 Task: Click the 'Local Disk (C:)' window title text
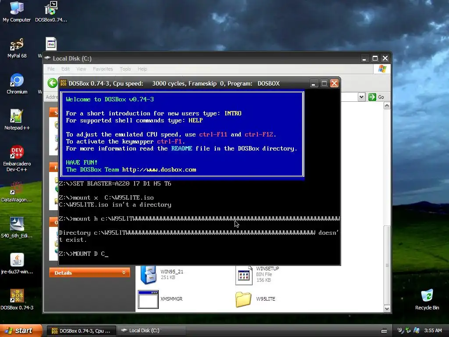click(72, 58)
